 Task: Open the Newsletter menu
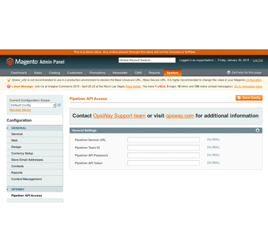click(x=120, y=73)
